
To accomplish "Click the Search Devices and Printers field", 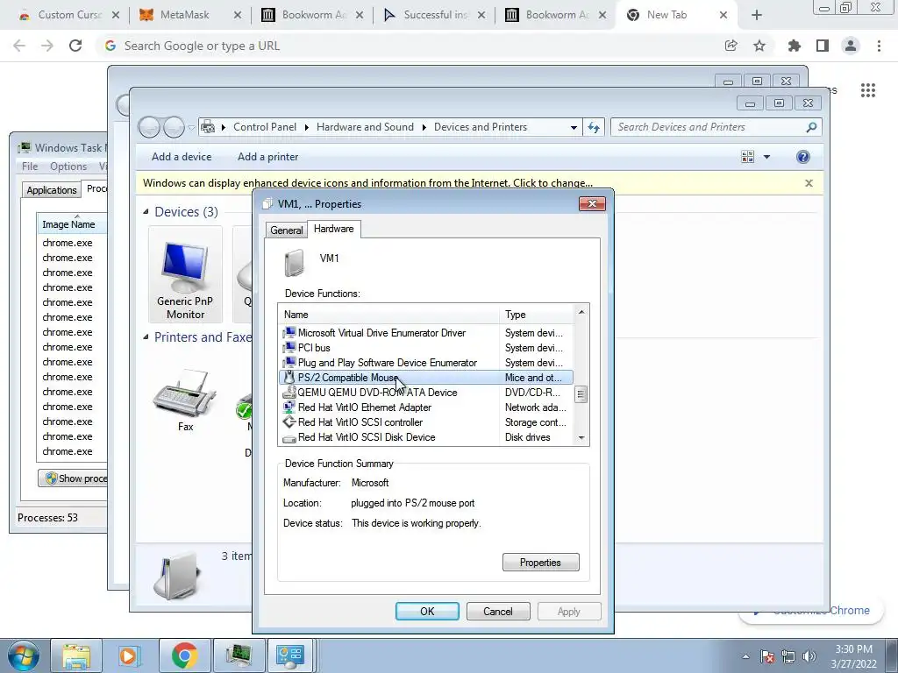I will point(709,127).
